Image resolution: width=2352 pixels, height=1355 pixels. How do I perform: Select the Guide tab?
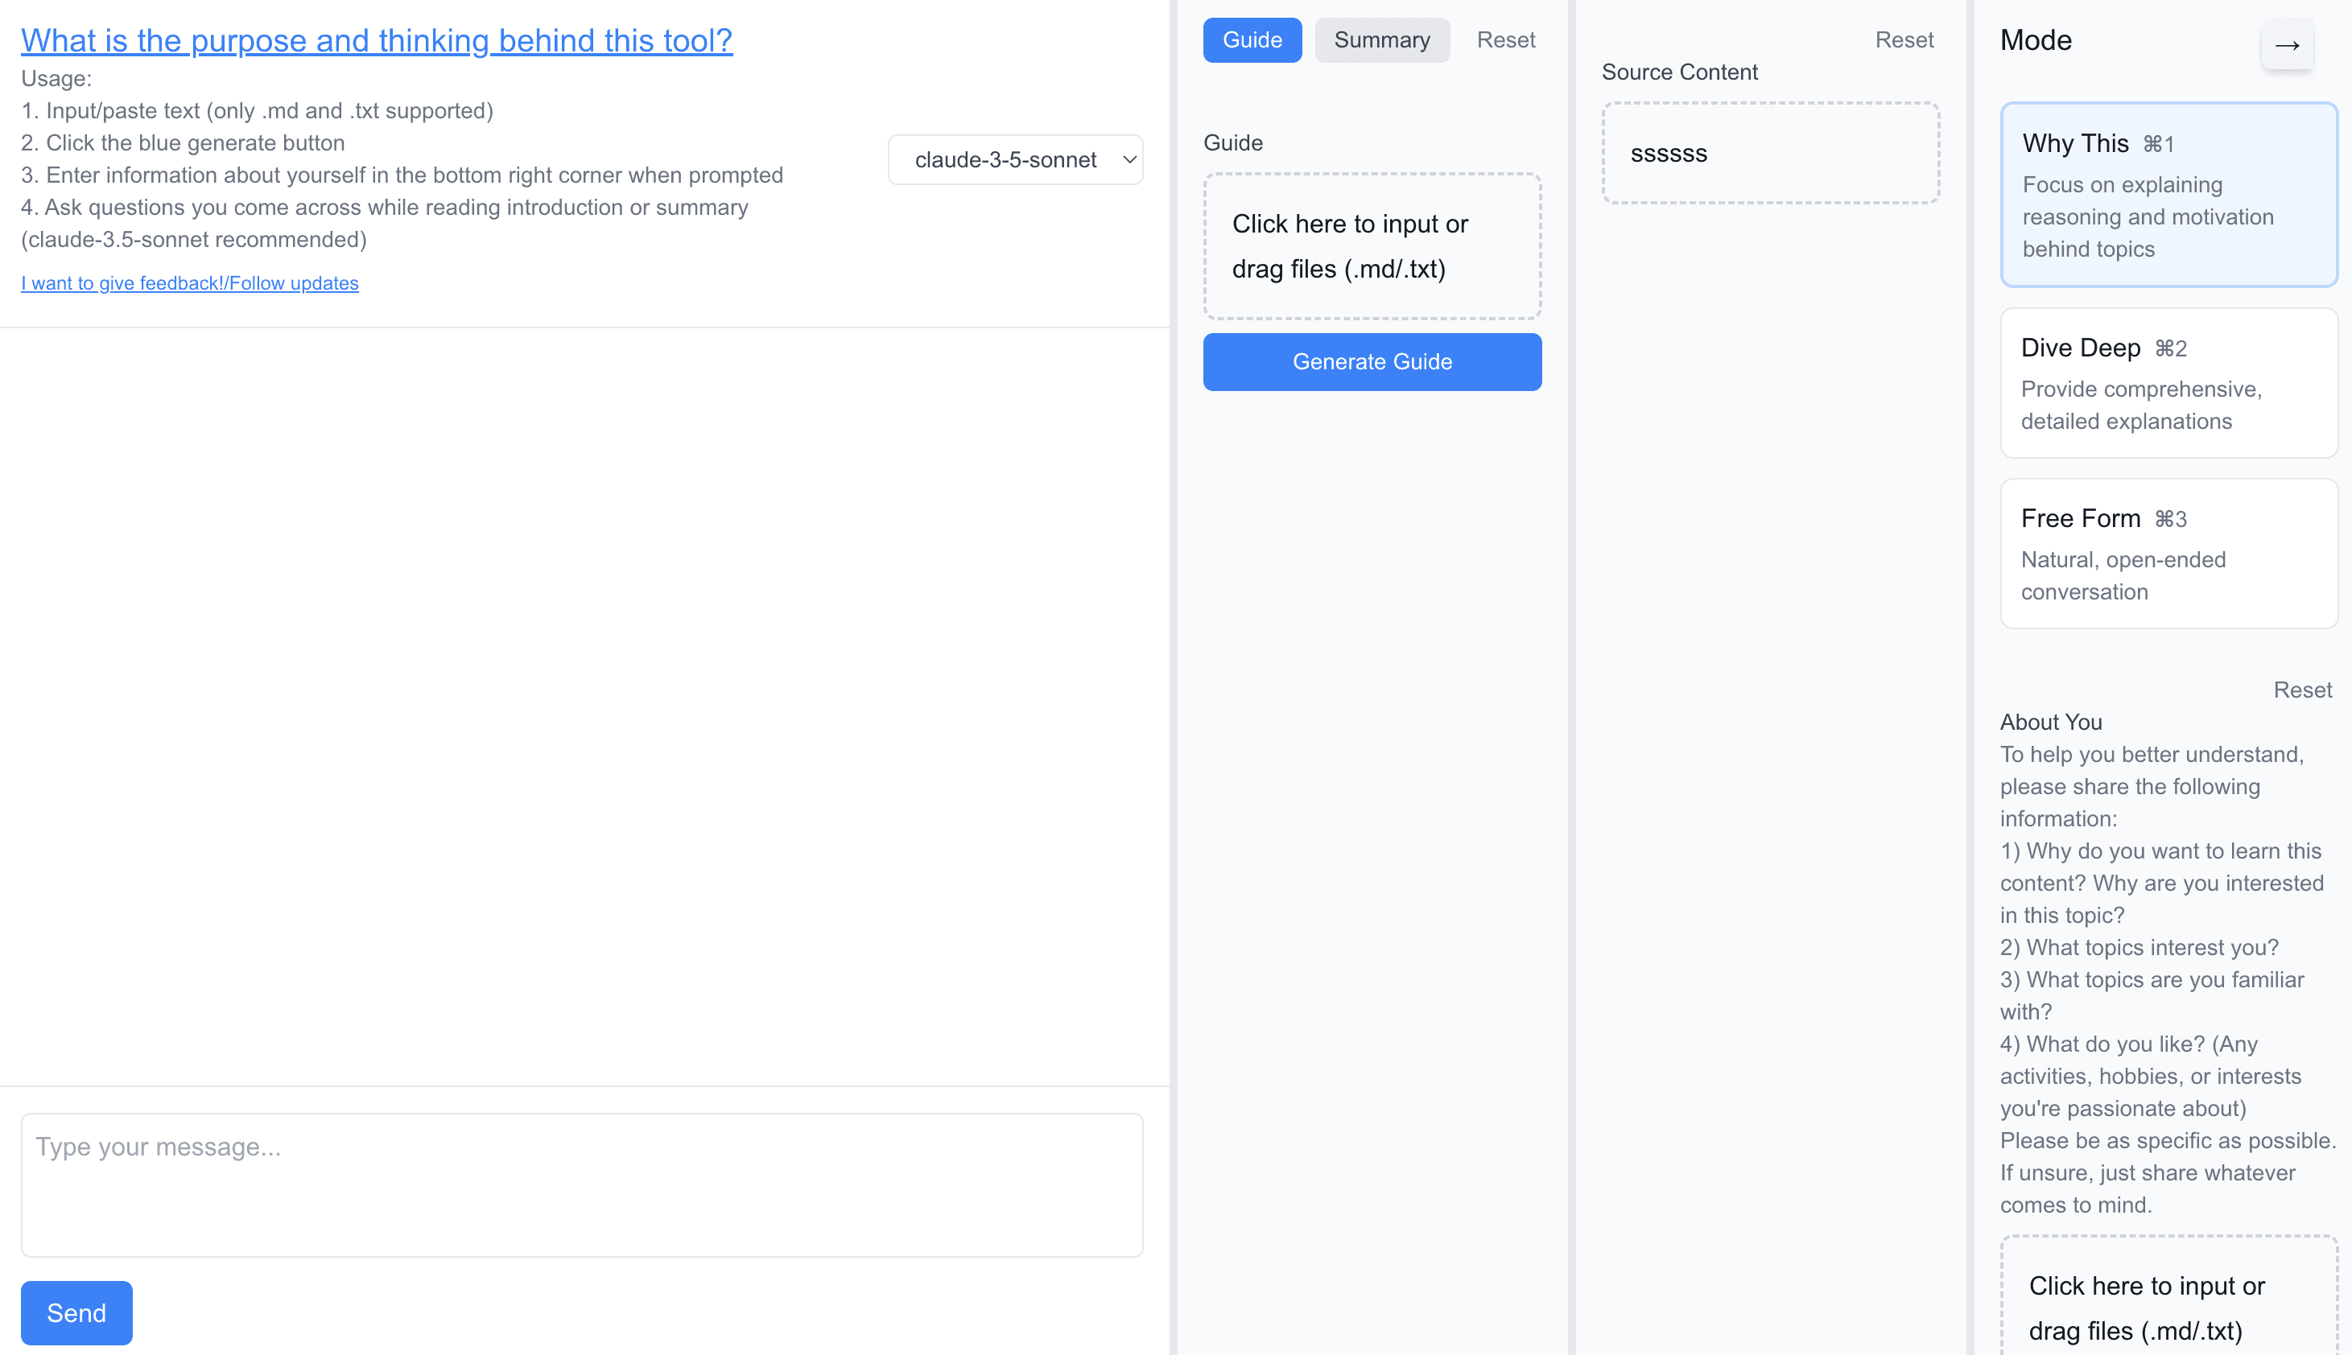click(1252, 40)
